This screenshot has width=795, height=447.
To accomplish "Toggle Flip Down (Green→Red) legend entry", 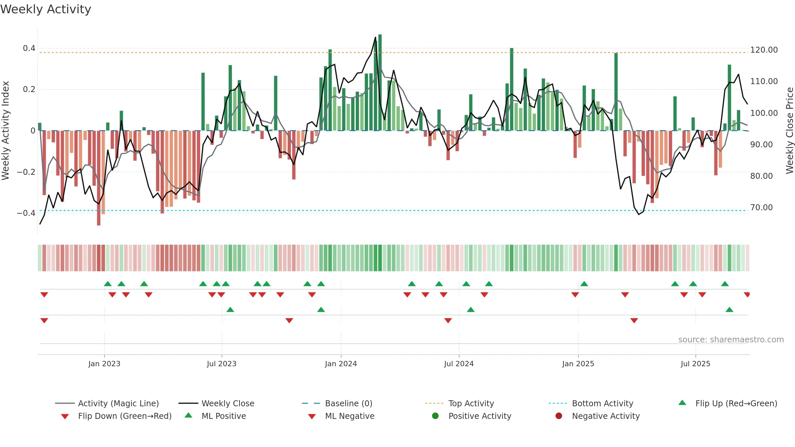I will click(116, 416).
